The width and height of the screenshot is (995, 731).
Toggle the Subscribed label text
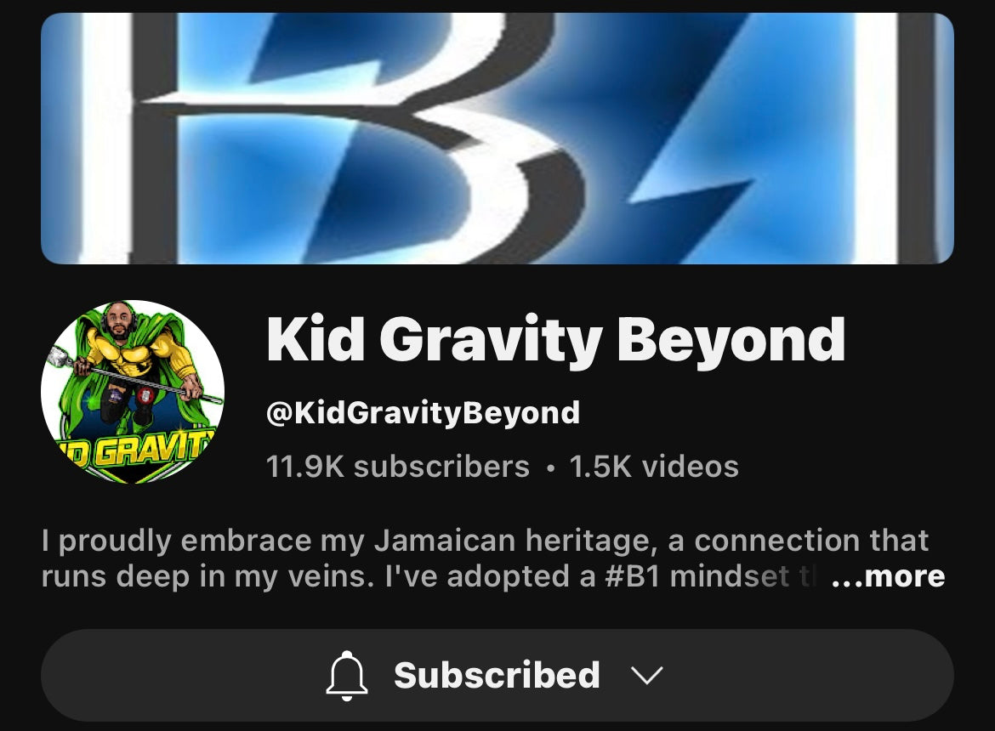[497, 675]
